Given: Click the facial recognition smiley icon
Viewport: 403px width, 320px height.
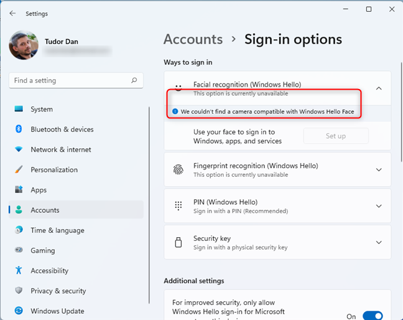Looking at the screenshot, I should click(x=178, y=88).
